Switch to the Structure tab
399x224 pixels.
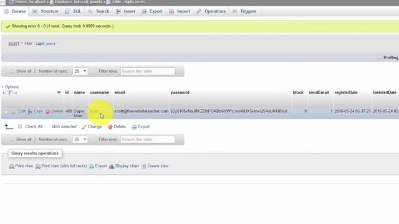[46, 11]
